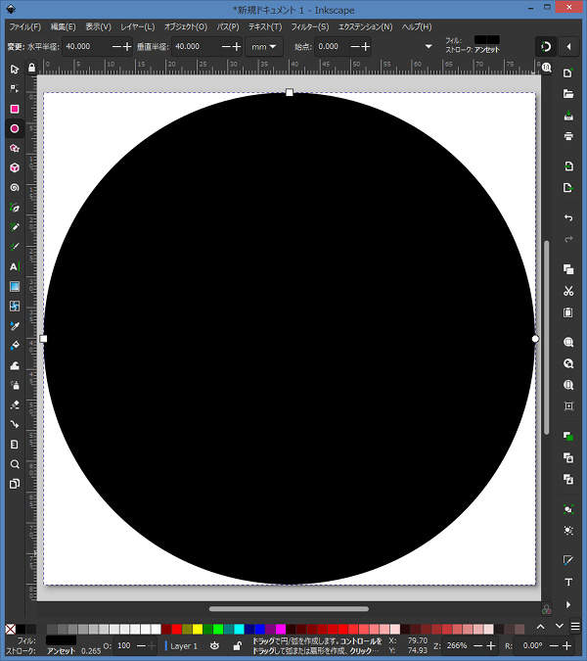Open the パス(P) menu
This screenshot has width=587, height=661.
coord(228,26)
